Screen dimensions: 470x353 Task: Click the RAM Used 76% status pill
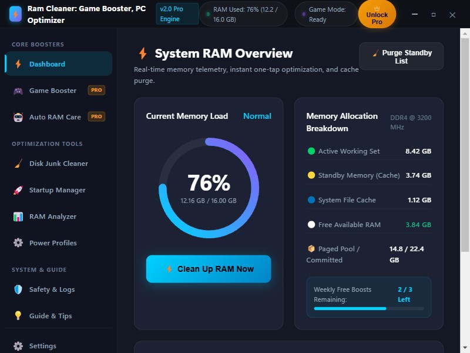point(243,14)
